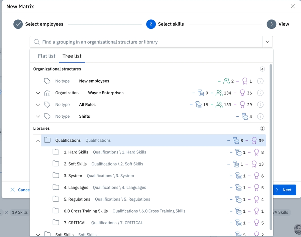Expand the Wayne Enterprises organization node
This screenshot has width=301, height=237.
[38, 93]
